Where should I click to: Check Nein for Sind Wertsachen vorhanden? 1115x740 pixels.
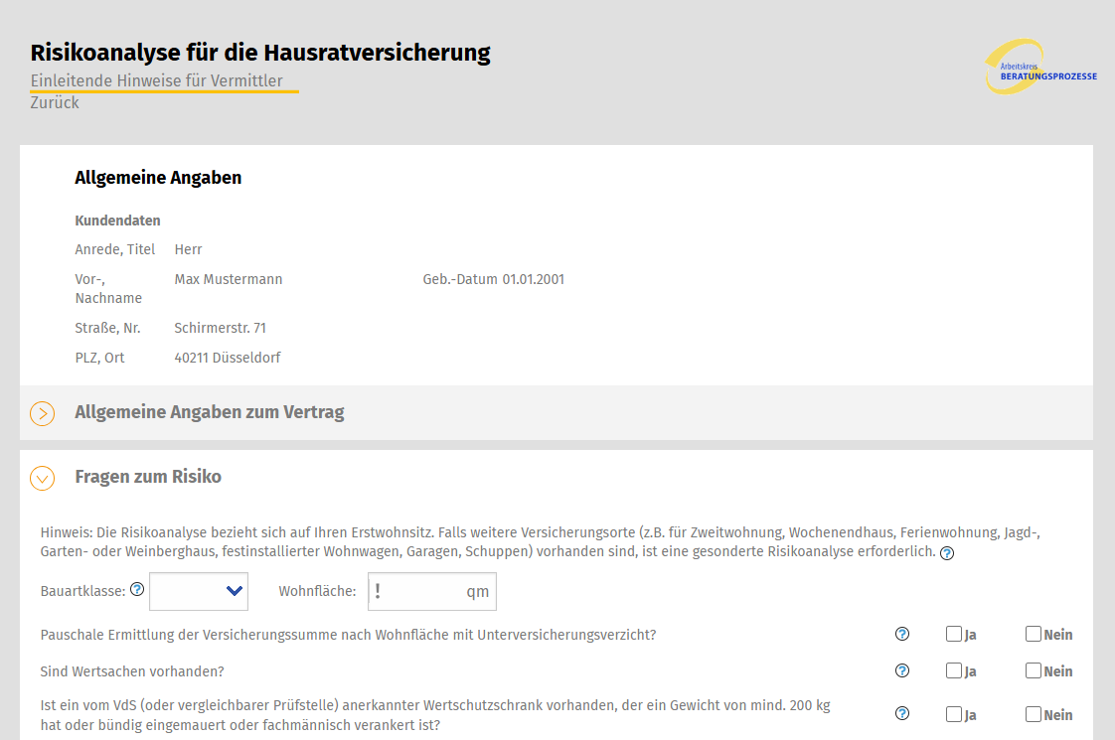(x=1032, y=670)
